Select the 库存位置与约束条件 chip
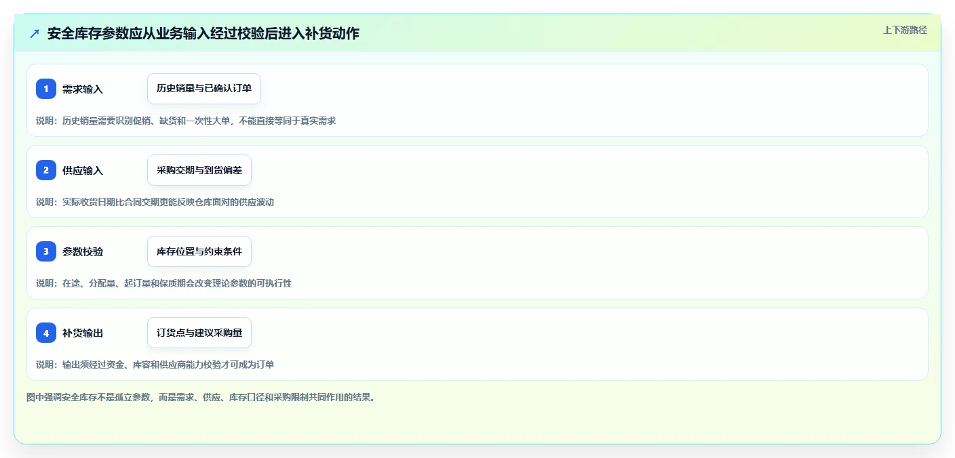 tap(199, 251)
